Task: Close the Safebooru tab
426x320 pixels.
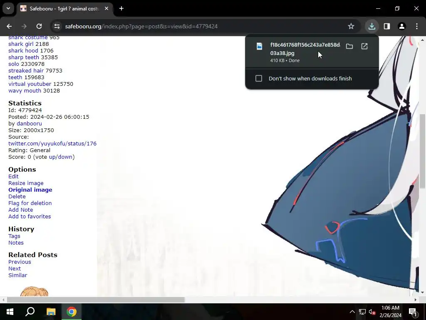Action: tap(106, 8)
